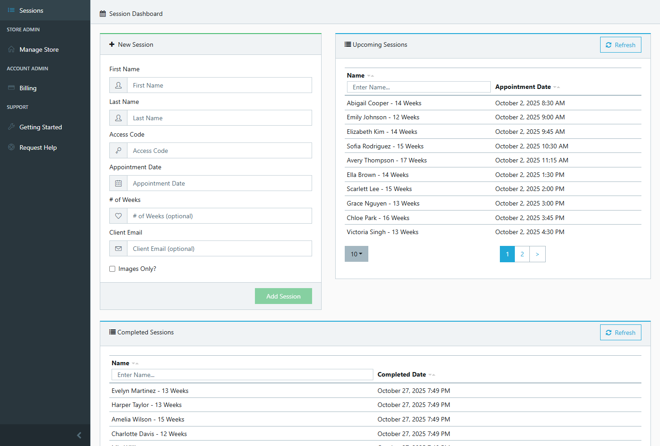
Task: Go to page 2 of Upcoming Sessions
Action: [x=522, y=254]
